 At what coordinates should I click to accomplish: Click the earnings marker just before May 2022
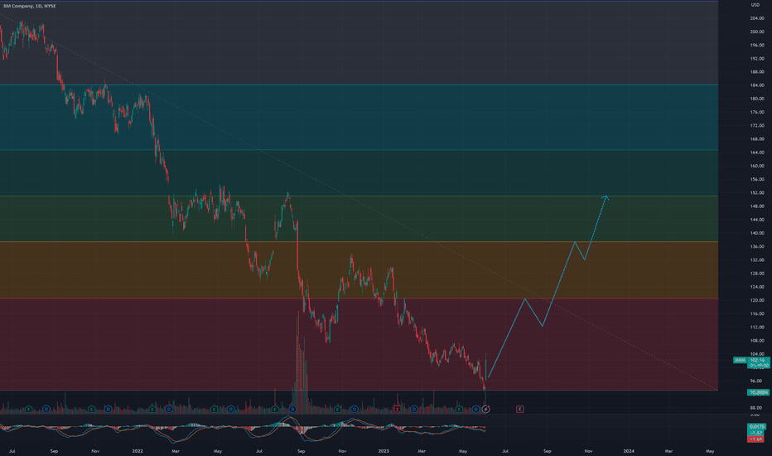click(215, 410)
